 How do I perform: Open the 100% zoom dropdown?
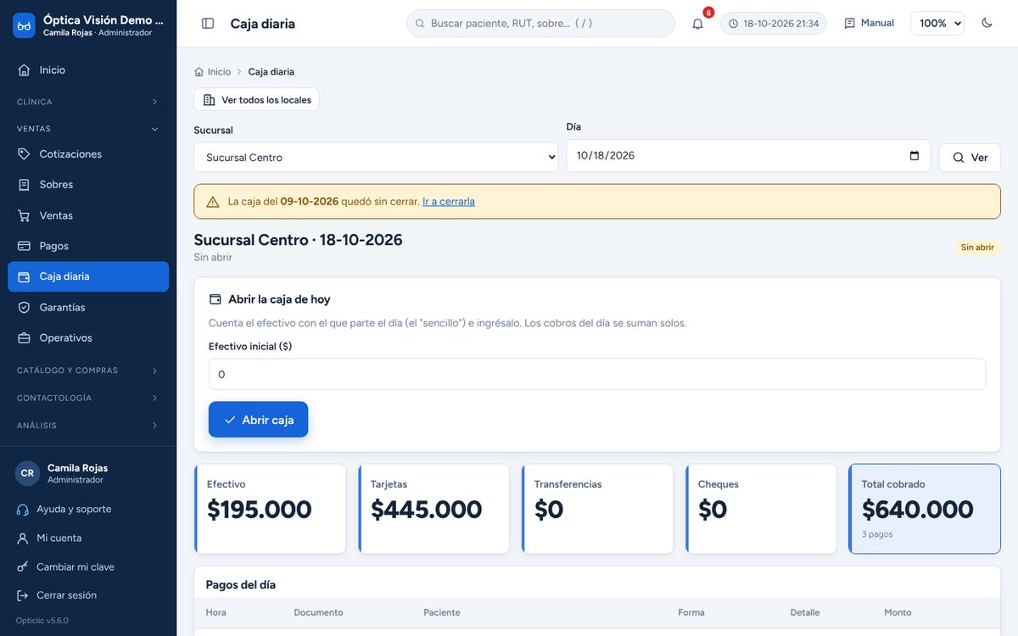937,24
